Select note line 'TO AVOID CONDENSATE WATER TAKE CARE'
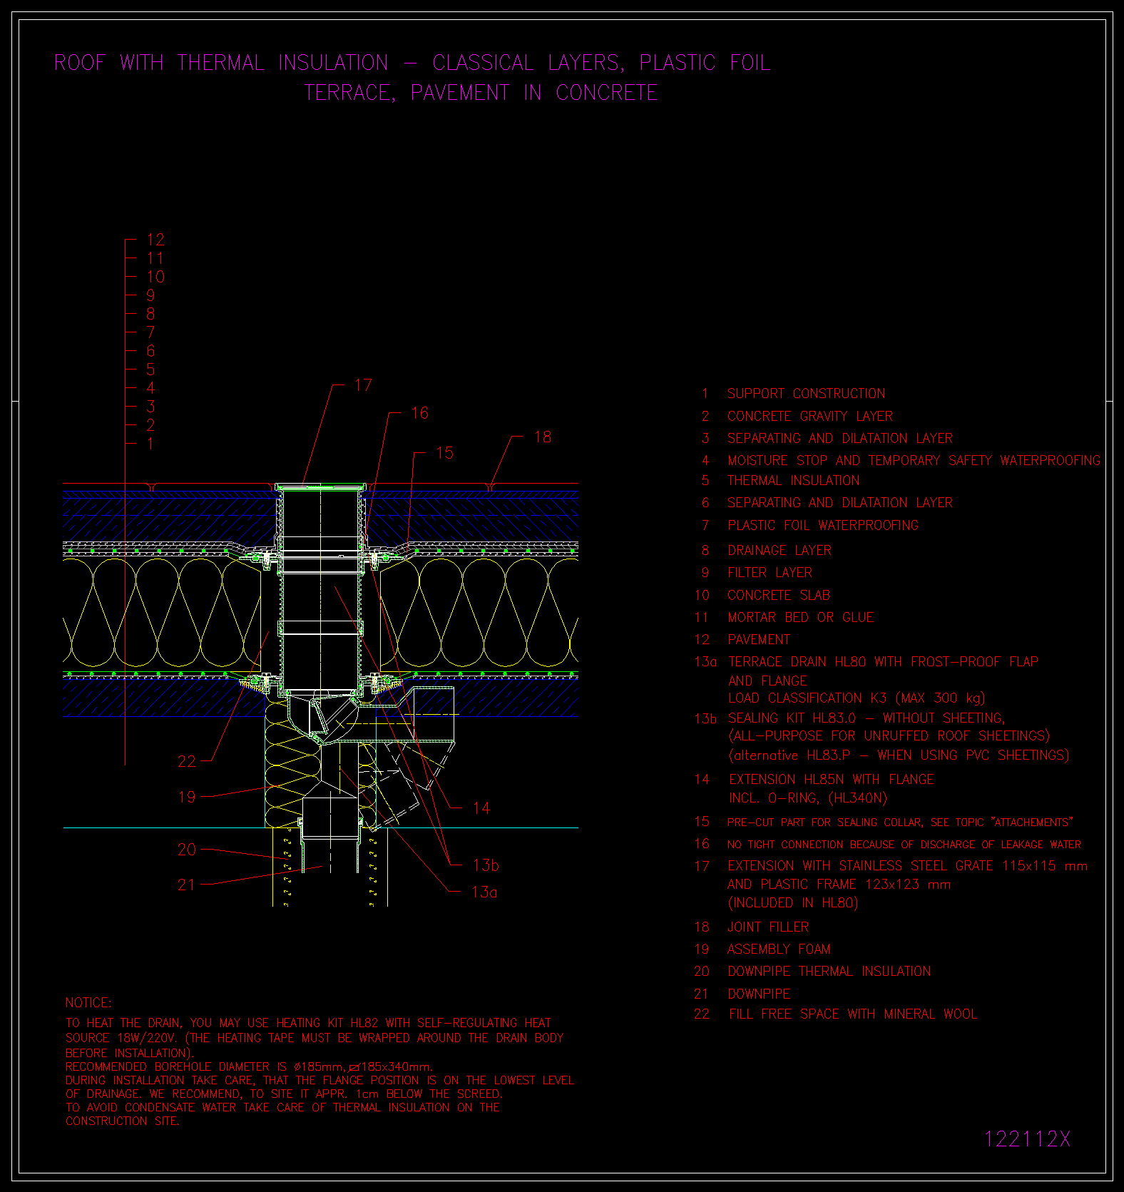Viewport: 1124px width, 1192px height. (282, 1107)
